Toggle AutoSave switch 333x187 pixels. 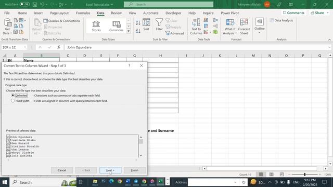coord(24,4)
